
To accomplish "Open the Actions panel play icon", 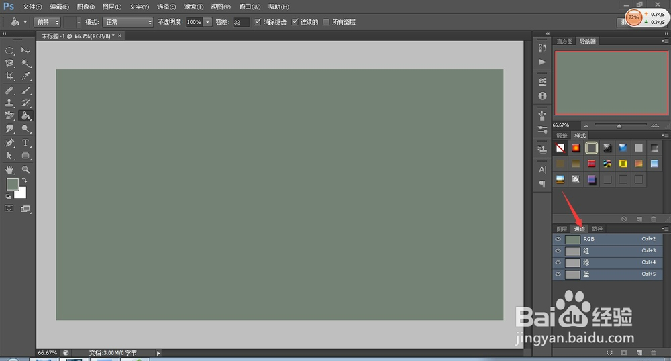I will tap(543, 62).
